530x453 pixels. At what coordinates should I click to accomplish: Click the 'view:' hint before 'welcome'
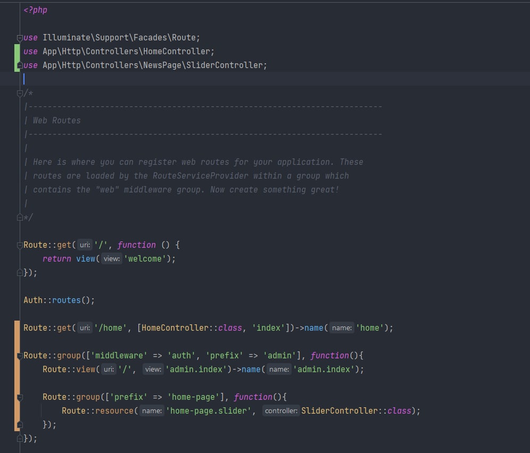(112, 259)
